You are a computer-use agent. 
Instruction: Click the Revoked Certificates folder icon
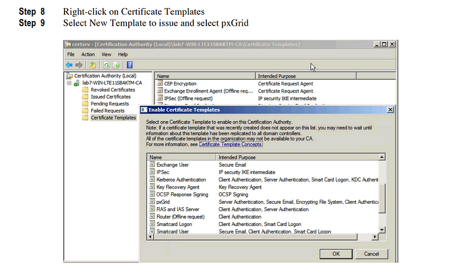(x=85, y=90)
